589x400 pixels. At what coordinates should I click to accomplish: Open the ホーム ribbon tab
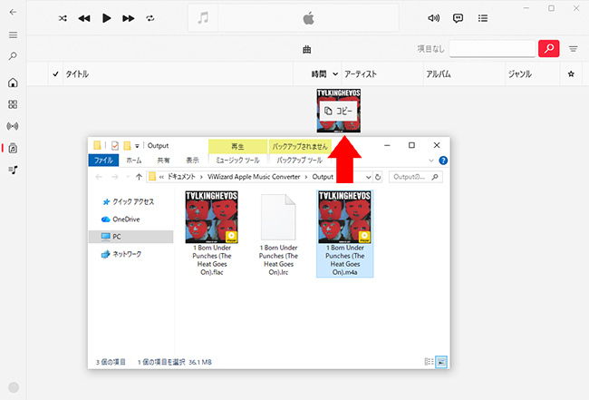[134, 161]
